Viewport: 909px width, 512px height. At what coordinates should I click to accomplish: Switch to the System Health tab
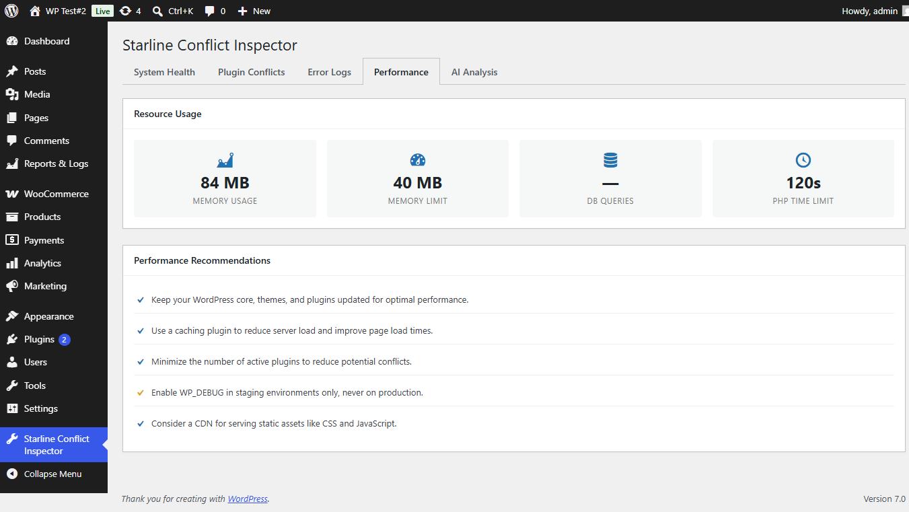click(x=164, y=72)
